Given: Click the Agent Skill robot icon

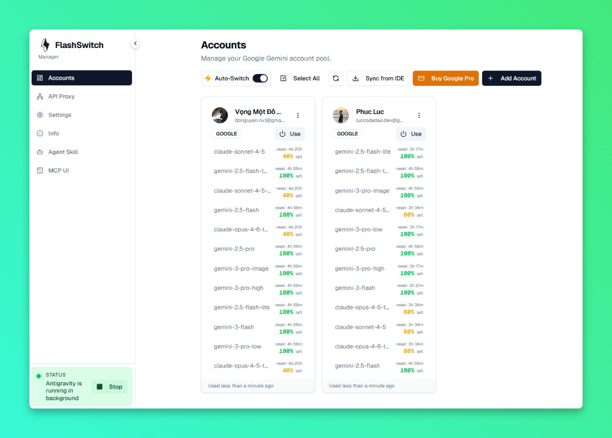Looking at the screenshot, I should 40,152.
